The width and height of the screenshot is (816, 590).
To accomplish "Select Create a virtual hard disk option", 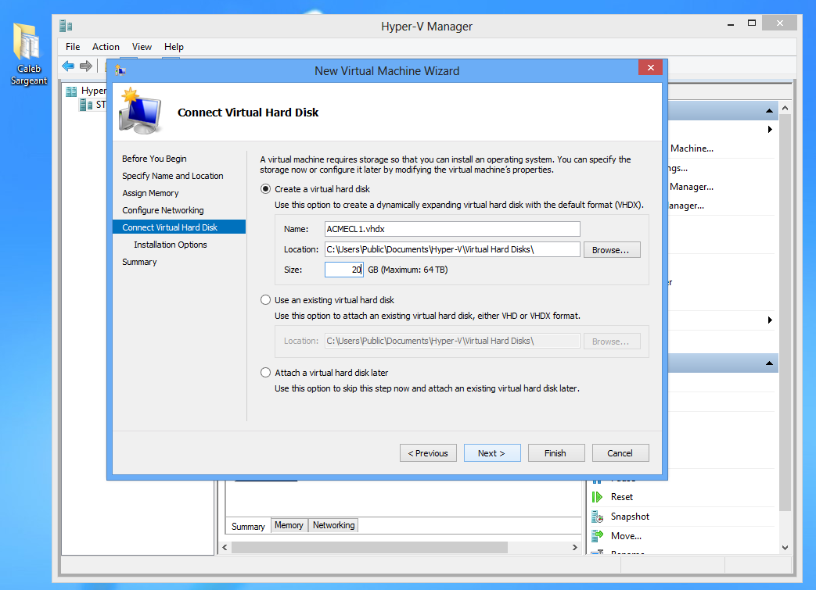I will point(265,189).
